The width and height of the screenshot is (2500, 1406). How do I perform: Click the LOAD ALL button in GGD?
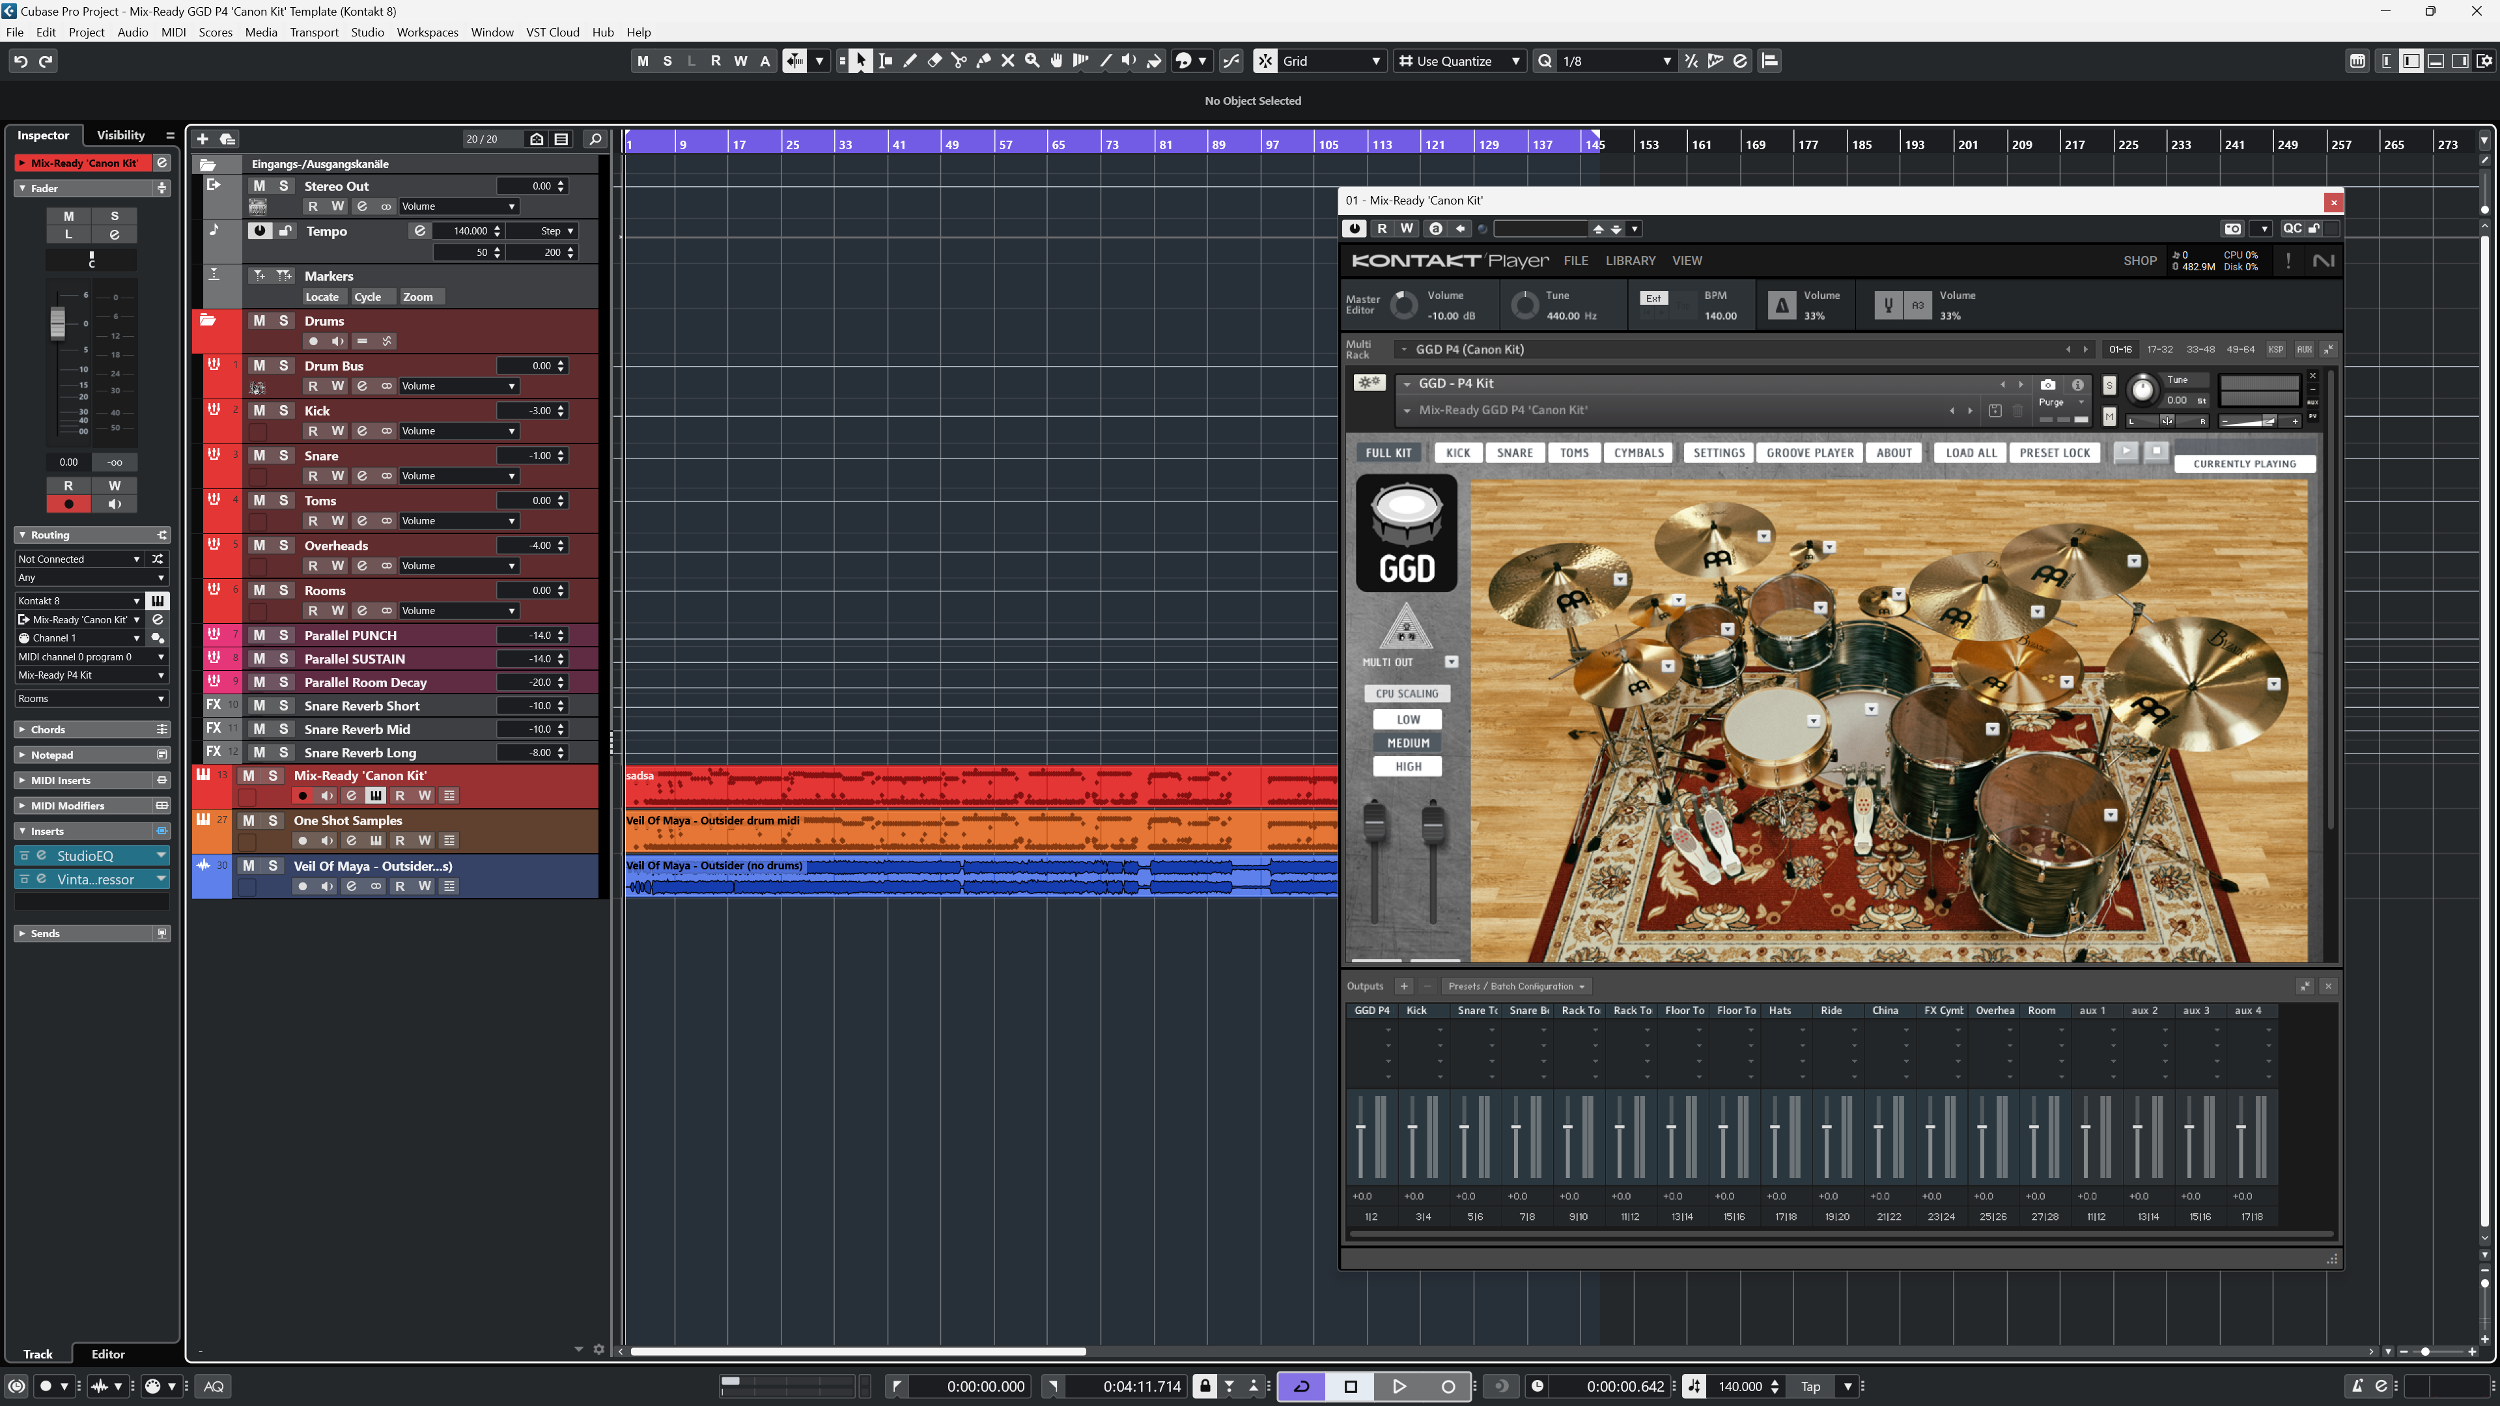point(1970,452)
